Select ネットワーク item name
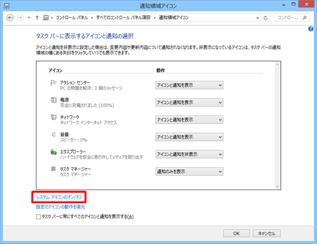 click(x=70, y=117)
